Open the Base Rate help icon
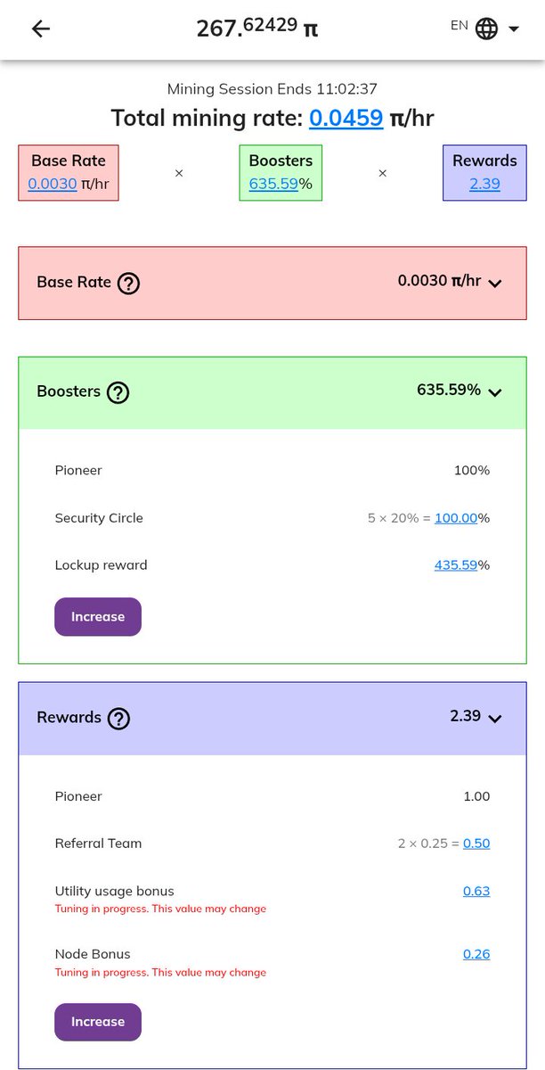Viewport: 545px width, 1070px height. (129, 284)
